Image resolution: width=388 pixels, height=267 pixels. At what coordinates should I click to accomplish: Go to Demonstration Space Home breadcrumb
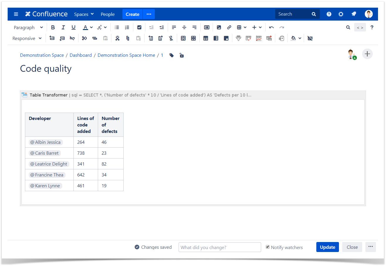coord(126,55)
